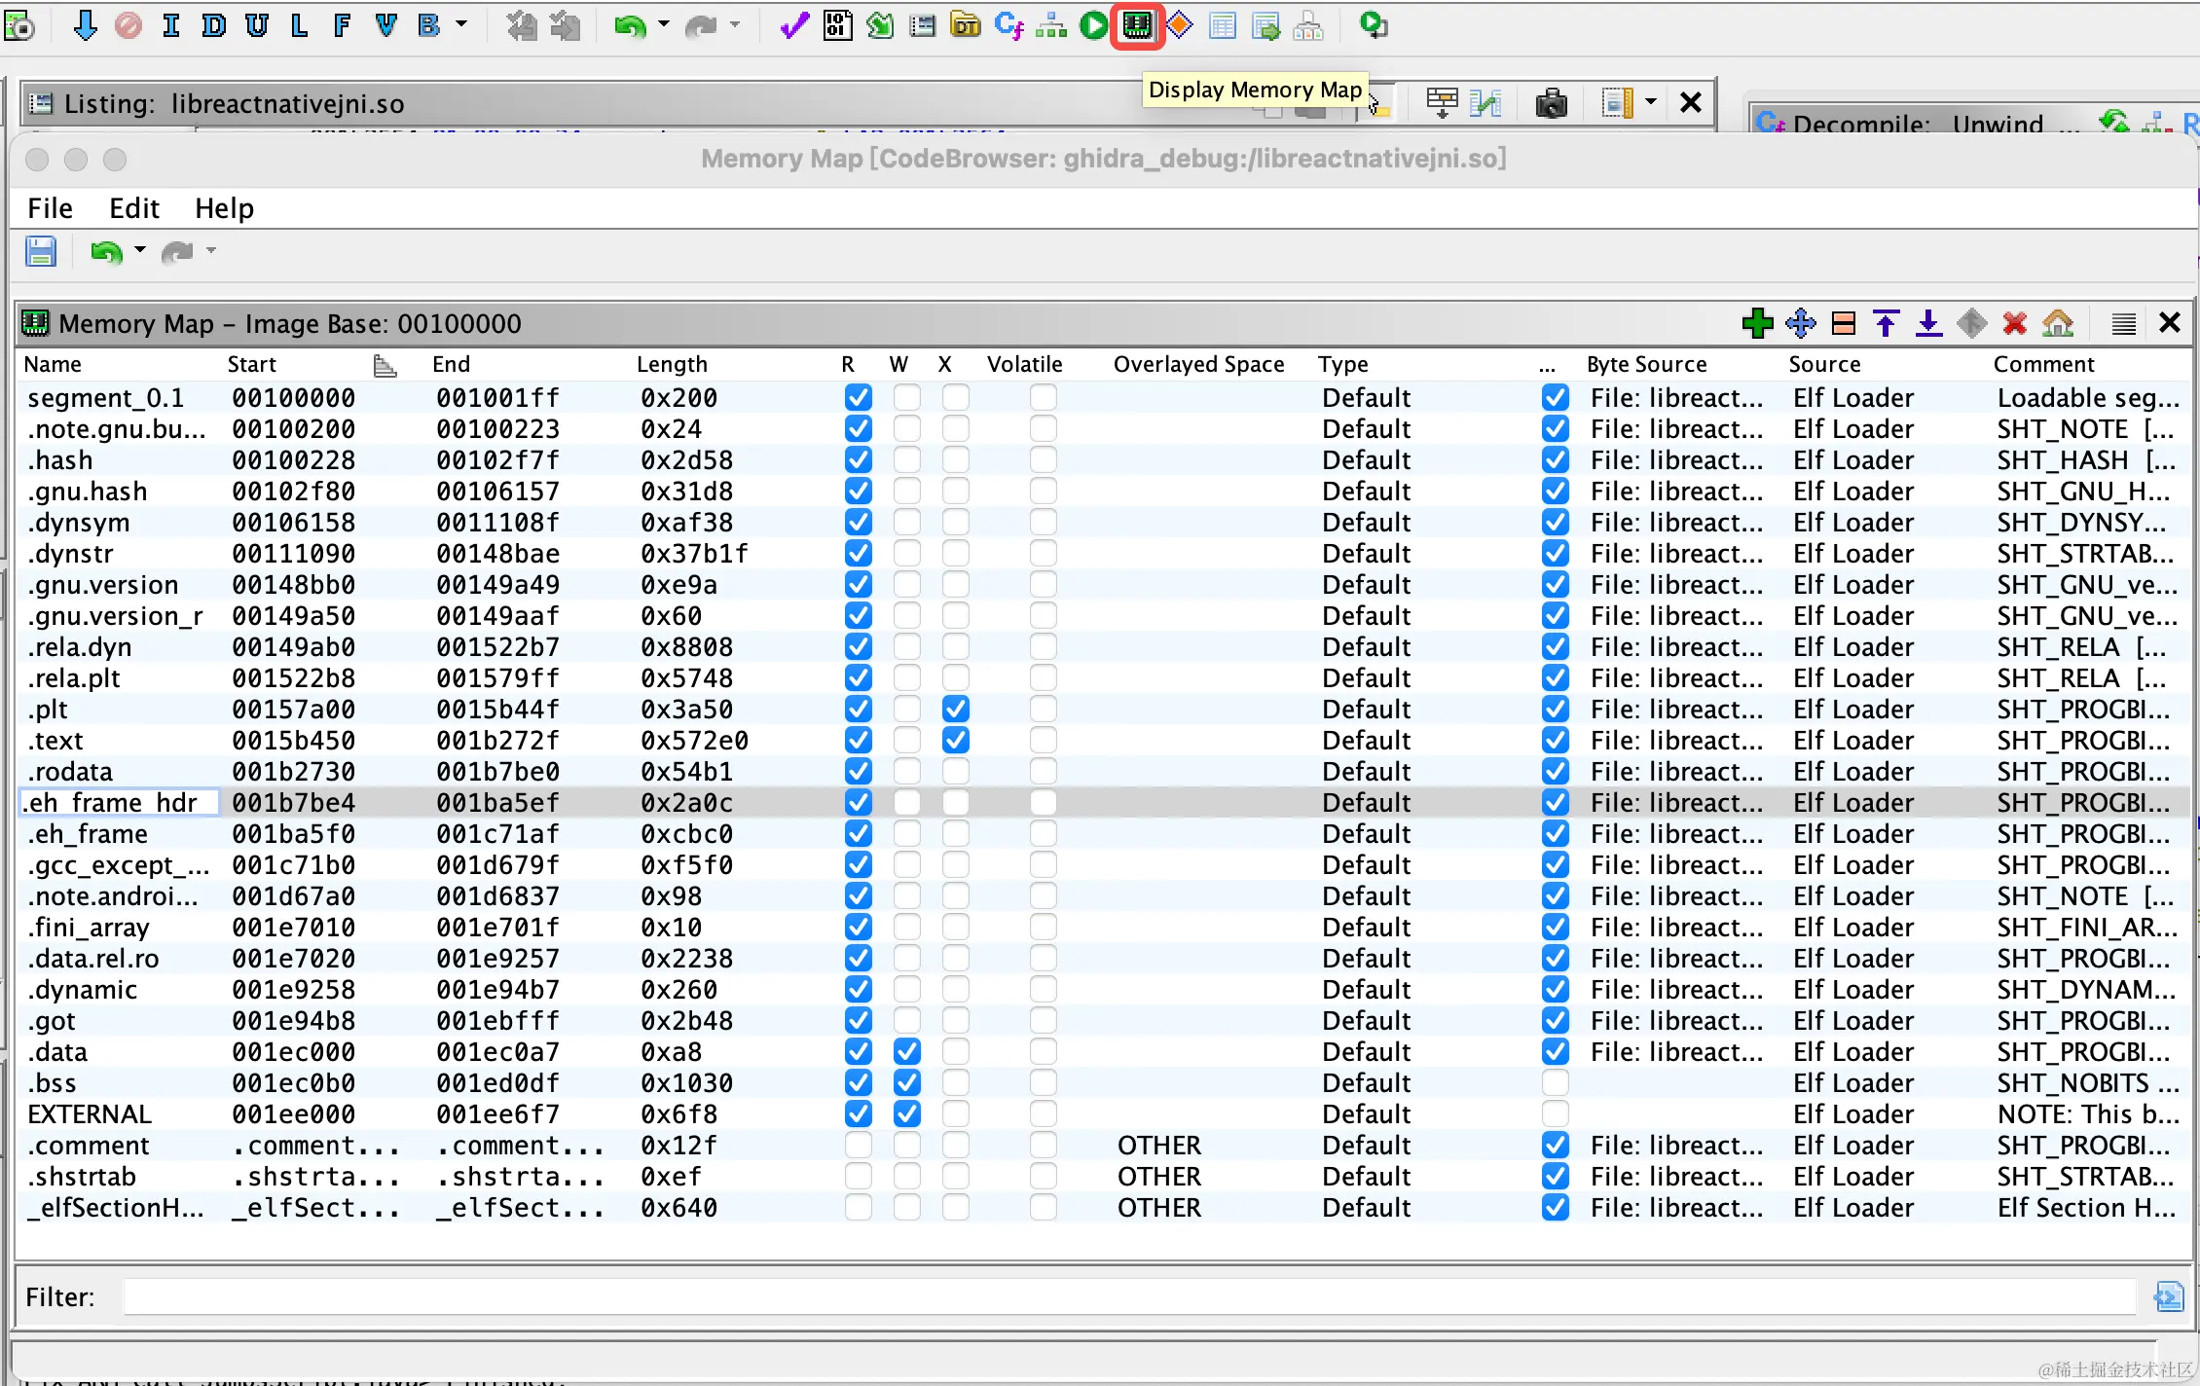Click the blue down-arrow navigation icon
Screen dimensions: 2200x1386
coord(85,25)
